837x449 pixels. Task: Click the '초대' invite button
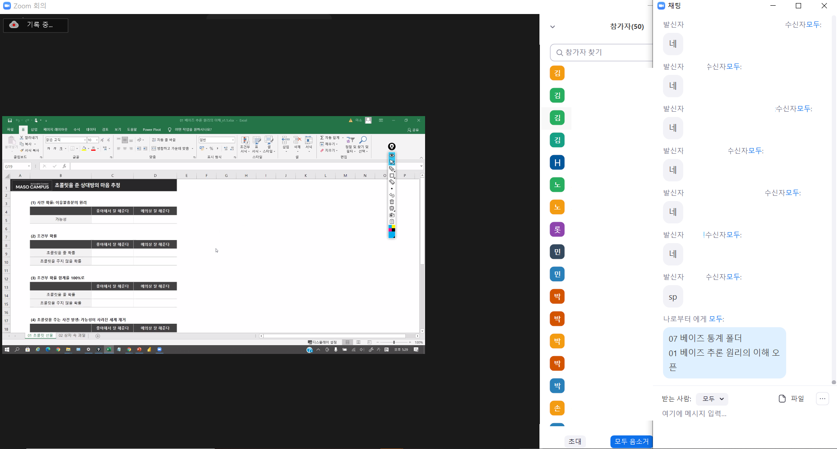click(x=575, y=442)
